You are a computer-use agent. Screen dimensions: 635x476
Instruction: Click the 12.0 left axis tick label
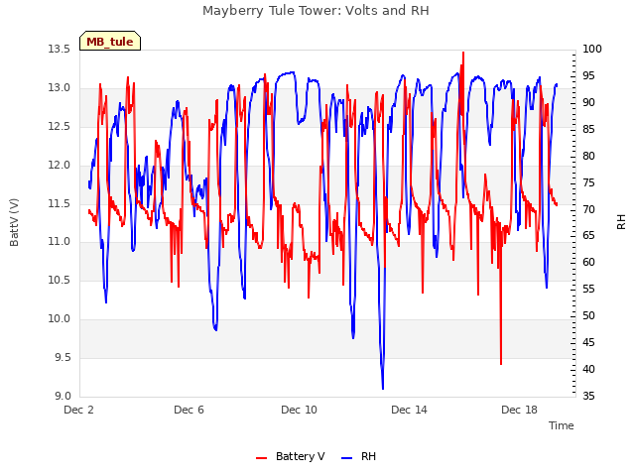click(60, 165)
